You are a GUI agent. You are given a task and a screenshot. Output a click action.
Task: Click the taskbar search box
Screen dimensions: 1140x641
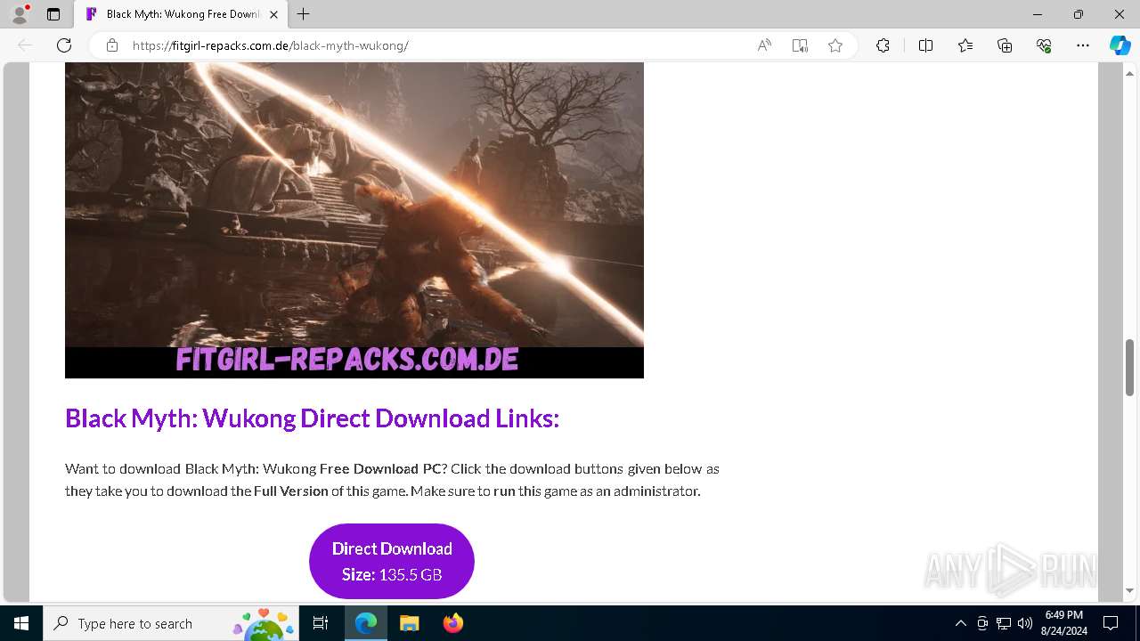(x=171, y=623)
